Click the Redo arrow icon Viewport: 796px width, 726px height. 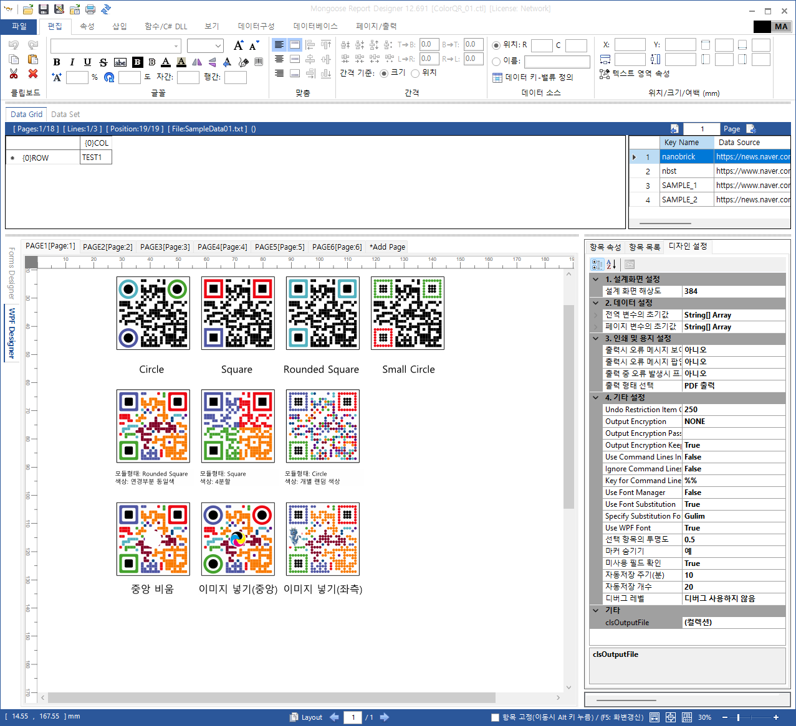33,45
